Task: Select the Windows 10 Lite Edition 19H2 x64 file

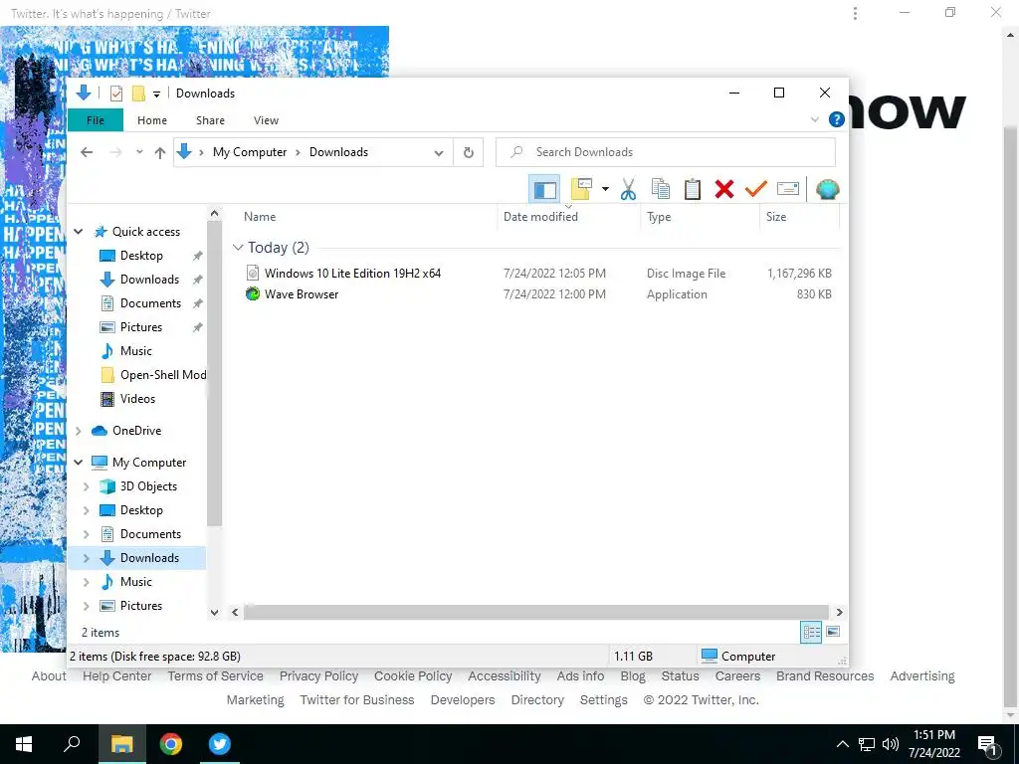Action: pyautogui.click(x=536, y=273)
